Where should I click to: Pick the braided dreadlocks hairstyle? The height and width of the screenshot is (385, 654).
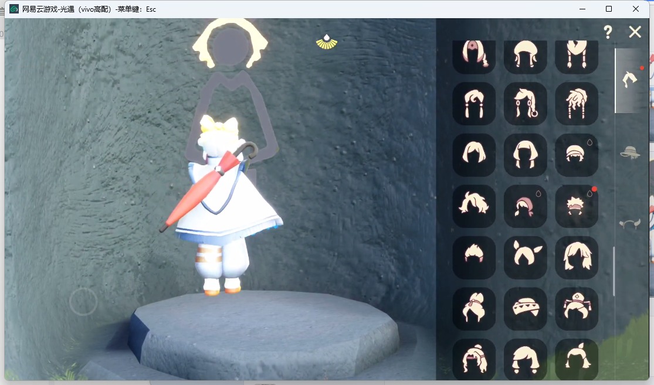(577, 104)
